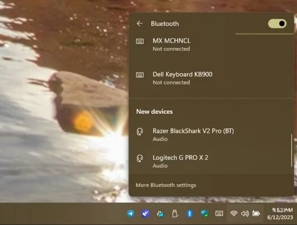Open Telegram from the system tray
The image size is (297, 225).
(x=131, y=214)
